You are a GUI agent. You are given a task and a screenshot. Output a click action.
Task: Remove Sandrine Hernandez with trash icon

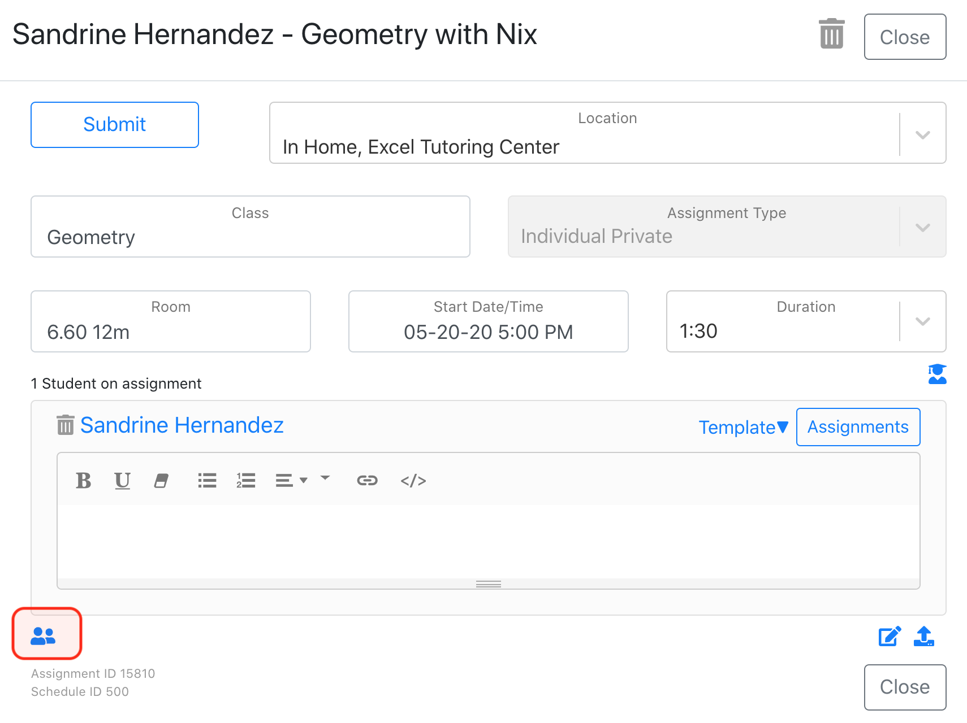pos(66,425)
